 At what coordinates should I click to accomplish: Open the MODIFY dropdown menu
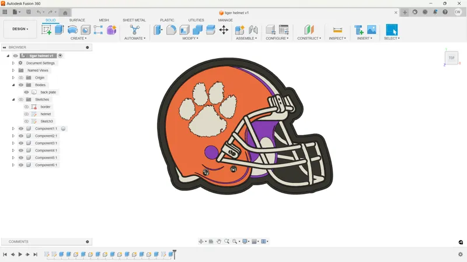pyautogui.click(x=190, y=38)
